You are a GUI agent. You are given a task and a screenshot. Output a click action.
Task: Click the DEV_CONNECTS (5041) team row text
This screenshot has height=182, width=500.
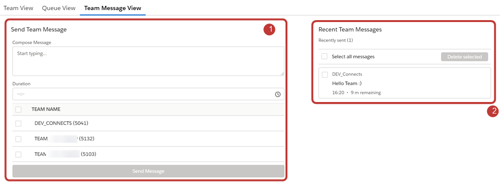click(x=61, y=123)
